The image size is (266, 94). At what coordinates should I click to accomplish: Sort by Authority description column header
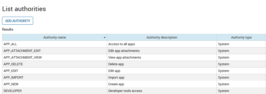click(x=162, y=37)
